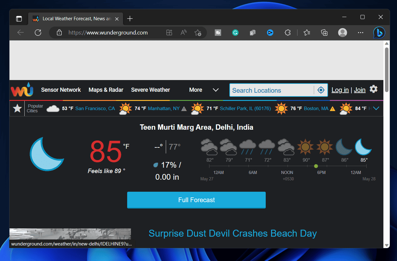This screenshot has width=397, height=261.
Task: Open the Sensor Network menu
Action: pos(61,90)
